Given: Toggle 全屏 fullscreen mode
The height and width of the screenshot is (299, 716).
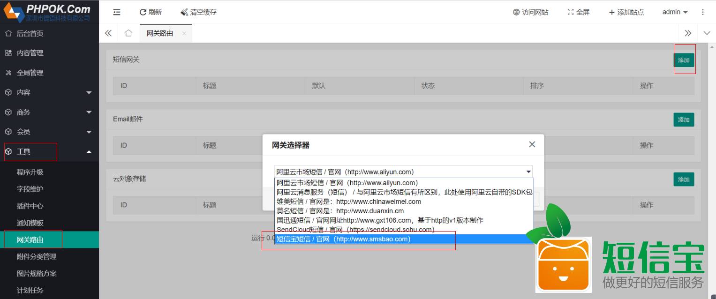Looking at the screenshot, I should pos(571,12).
